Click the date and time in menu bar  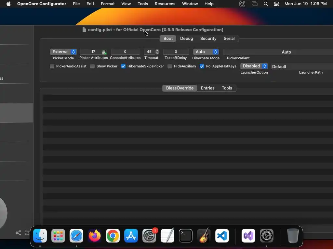tap(305, 4)
